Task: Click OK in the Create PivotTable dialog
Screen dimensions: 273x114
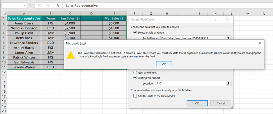Action: pos(197,103)
